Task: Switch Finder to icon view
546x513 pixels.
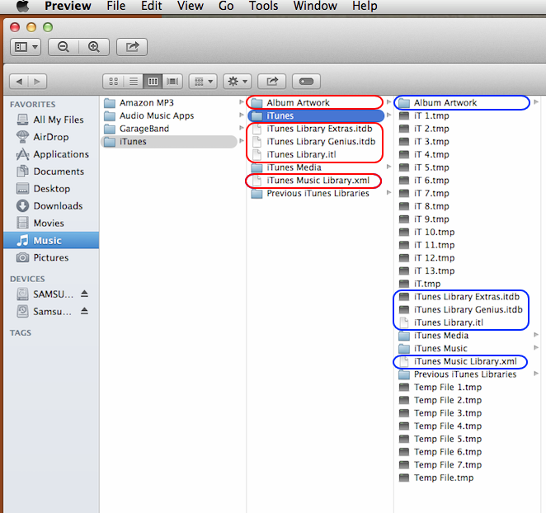Action: 114,82
